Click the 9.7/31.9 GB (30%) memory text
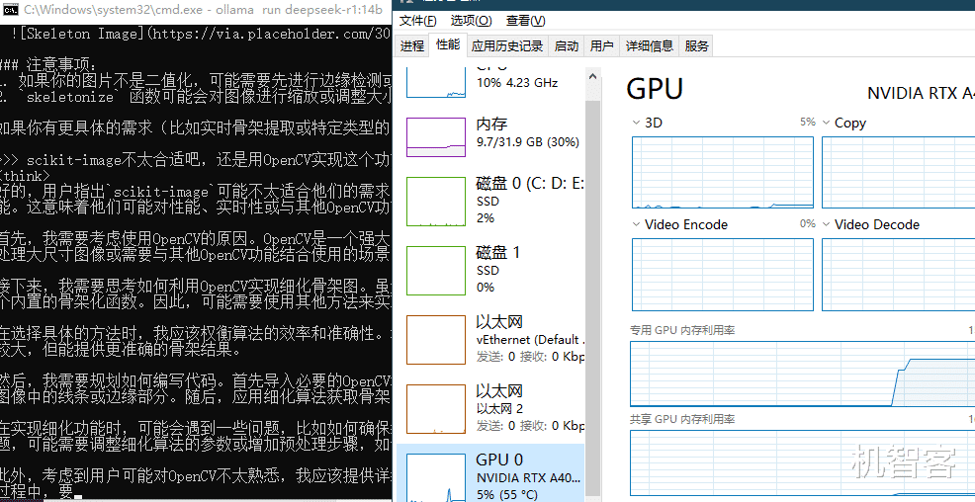This screenshot has width=975, height=502. tap(527, 142)
